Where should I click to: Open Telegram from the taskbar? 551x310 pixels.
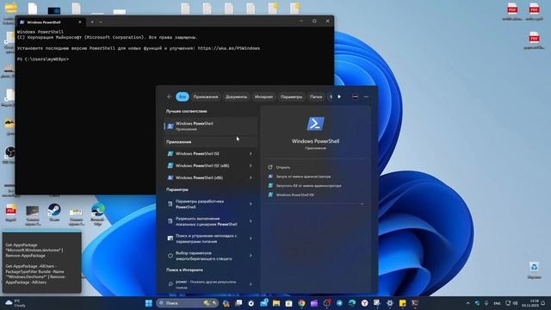(339, 303)
